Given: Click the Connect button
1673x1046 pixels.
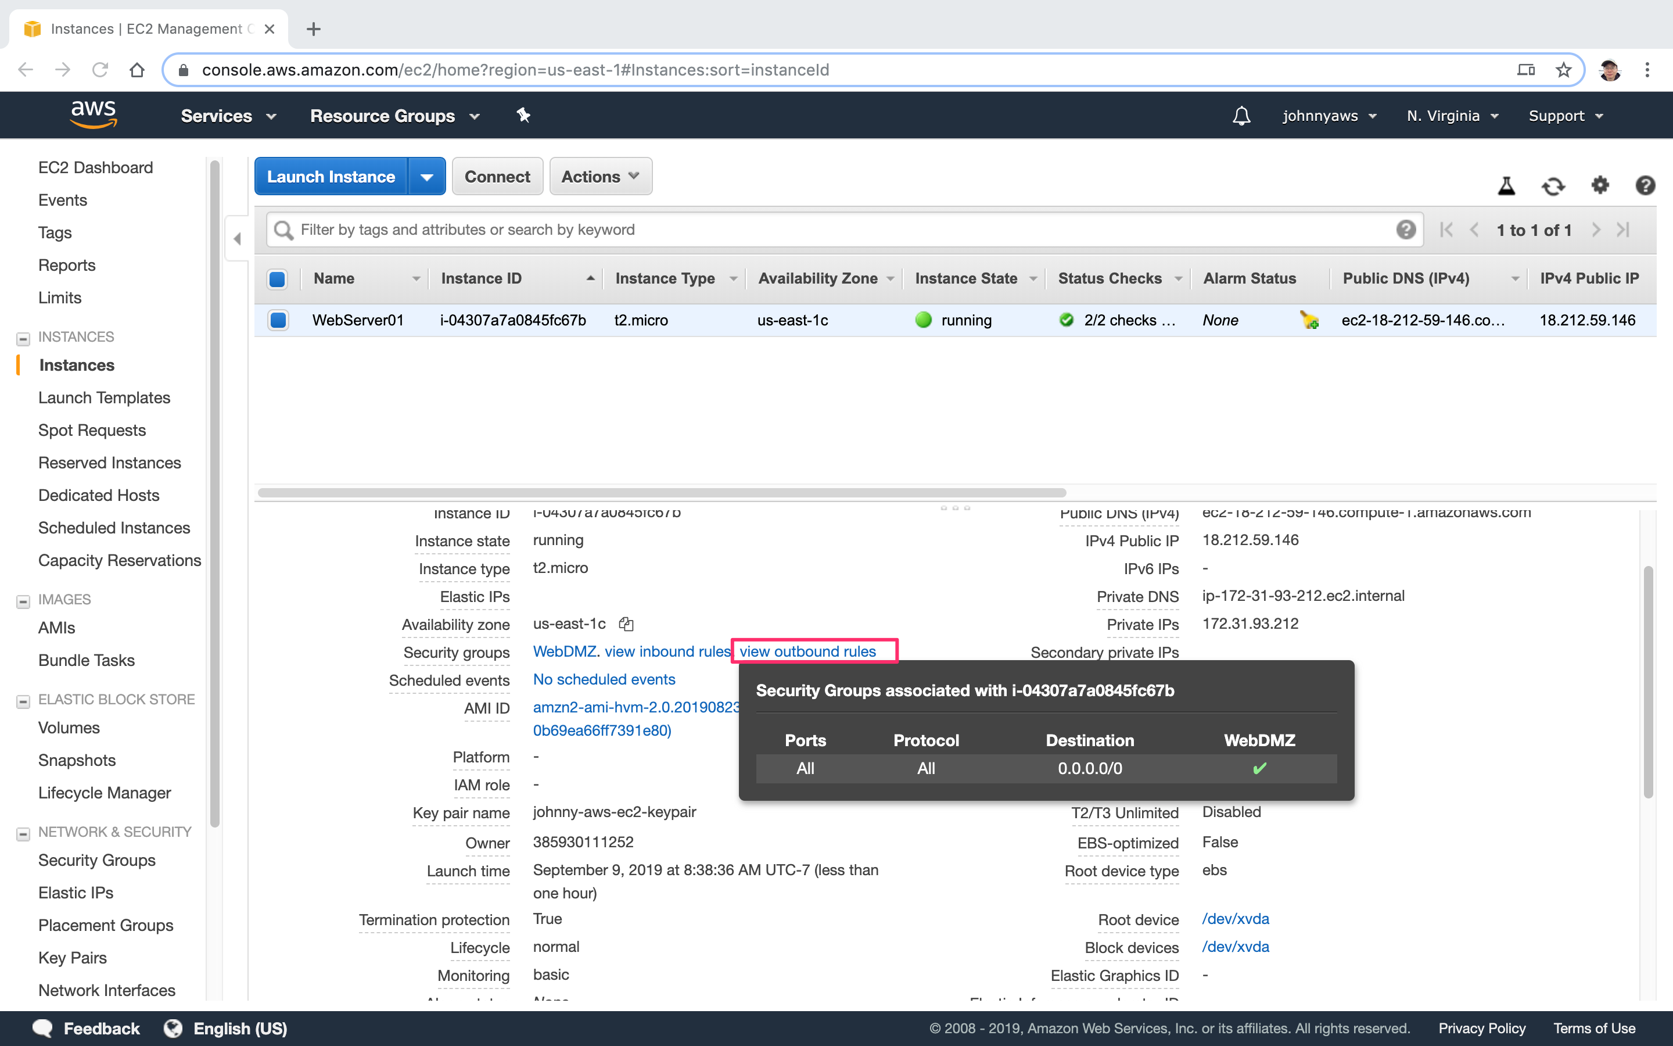Looking at the screenshot, I should point(497,177).
